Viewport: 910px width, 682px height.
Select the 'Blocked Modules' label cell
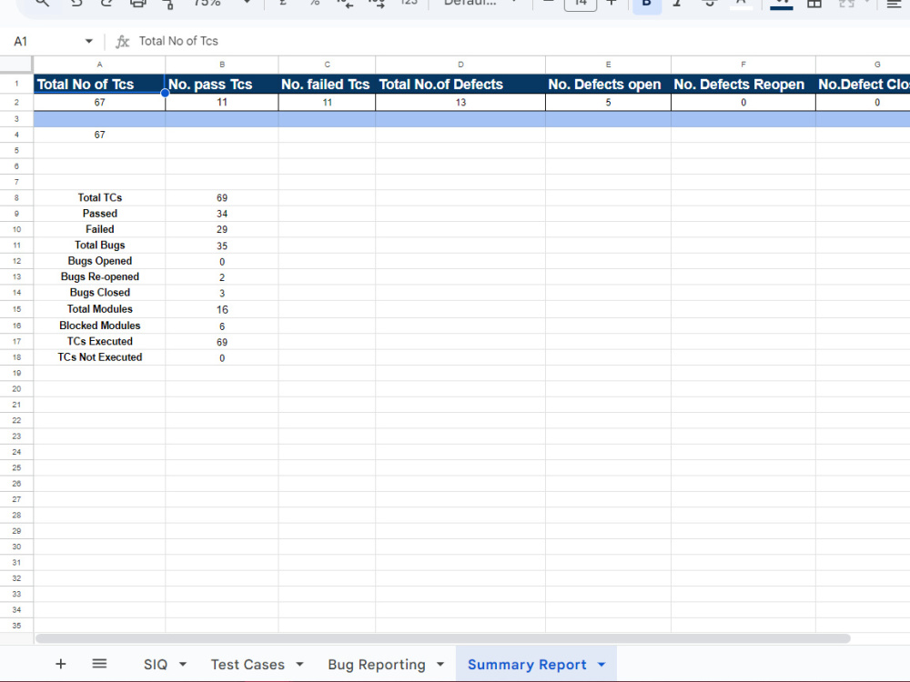click(x=99, y=326)
